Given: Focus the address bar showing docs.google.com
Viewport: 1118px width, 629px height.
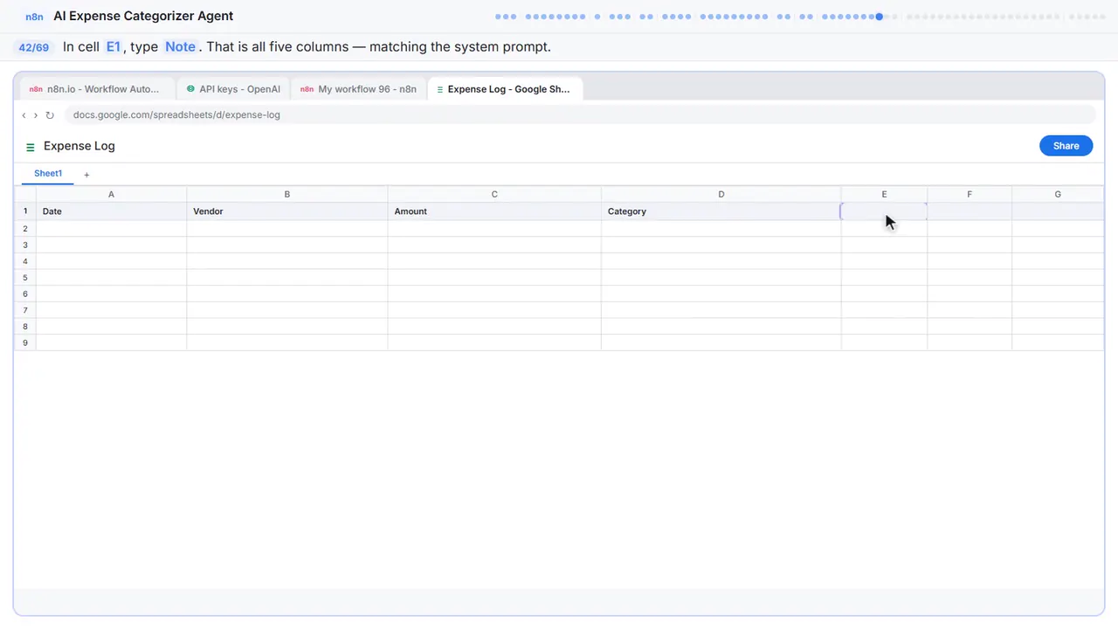Looking at the screenshot, I should pyautogui.click(x=580, y=114).
